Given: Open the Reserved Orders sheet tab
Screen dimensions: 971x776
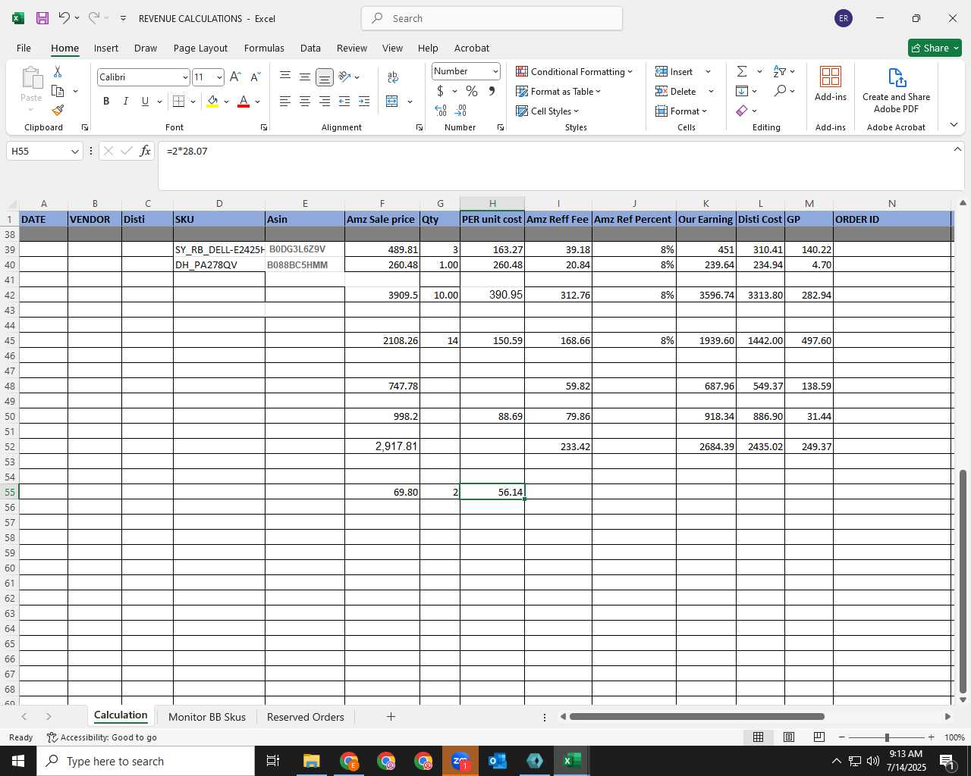Looking at the screenshot, I should 305,717.
